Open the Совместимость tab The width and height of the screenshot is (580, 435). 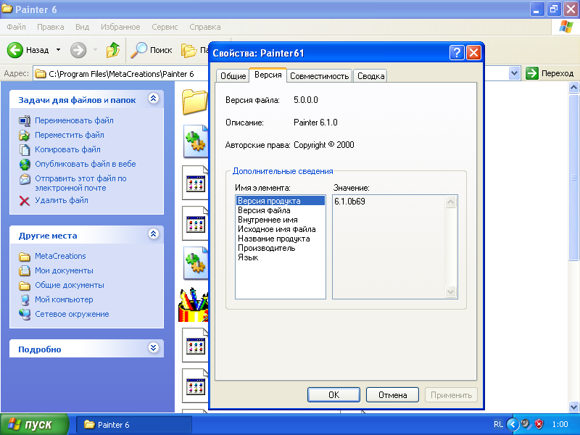coord(320,76)
